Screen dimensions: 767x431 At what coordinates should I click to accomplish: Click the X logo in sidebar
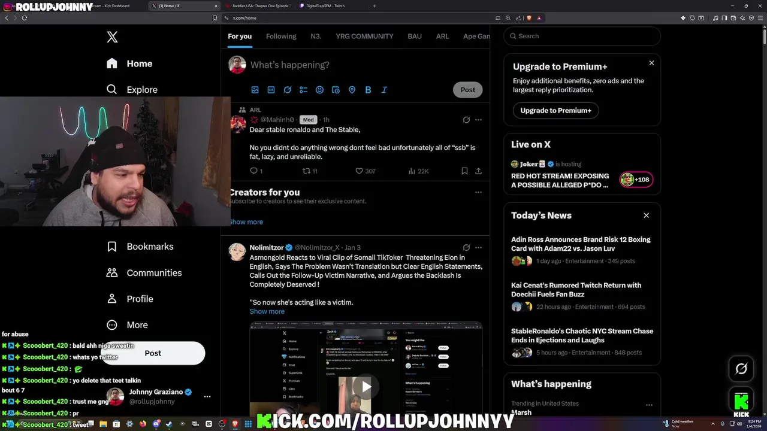coord(112,37)
